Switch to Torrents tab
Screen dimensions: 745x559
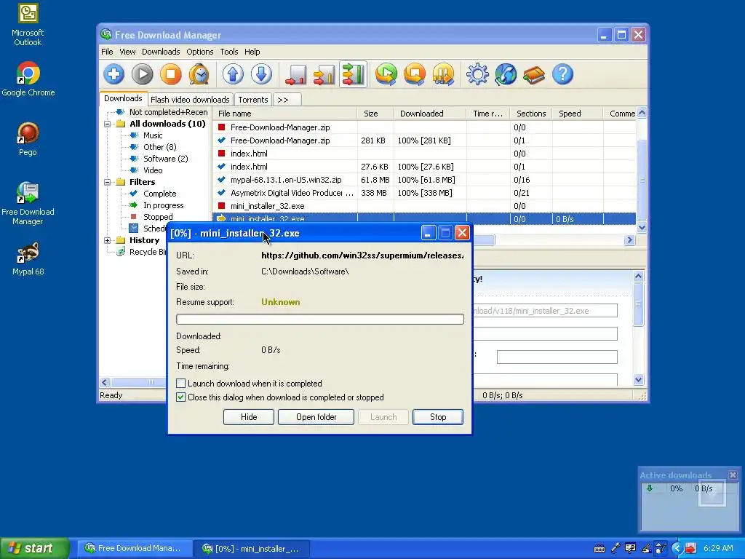point(252,99)
